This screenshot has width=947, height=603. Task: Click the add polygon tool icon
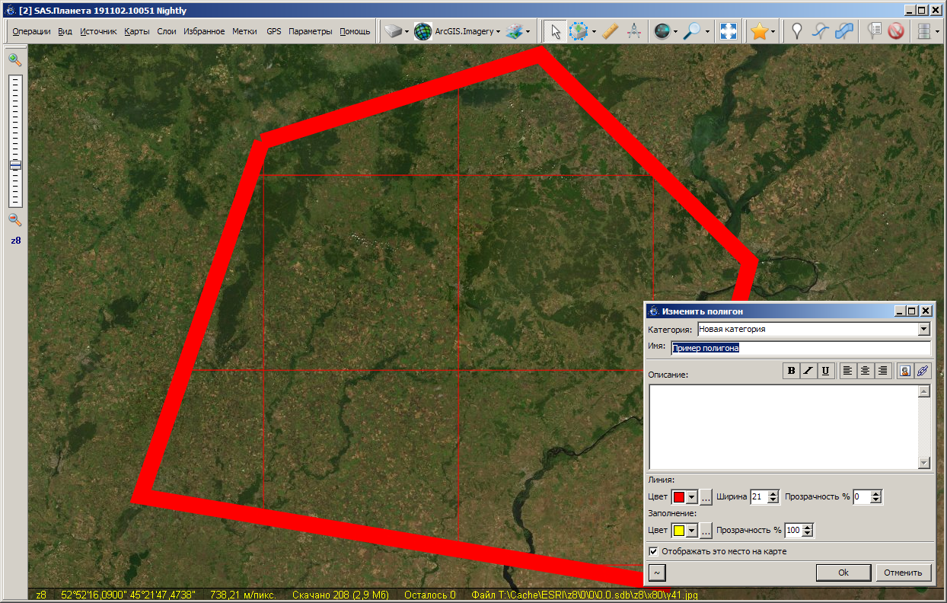point(843,31)
